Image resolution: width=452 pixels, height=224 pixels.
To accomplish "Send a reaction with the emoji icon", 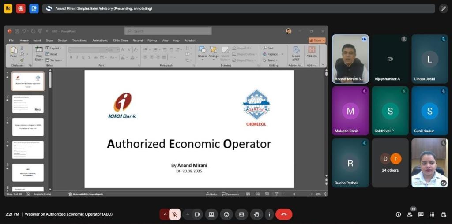I will tap(226, 214).
